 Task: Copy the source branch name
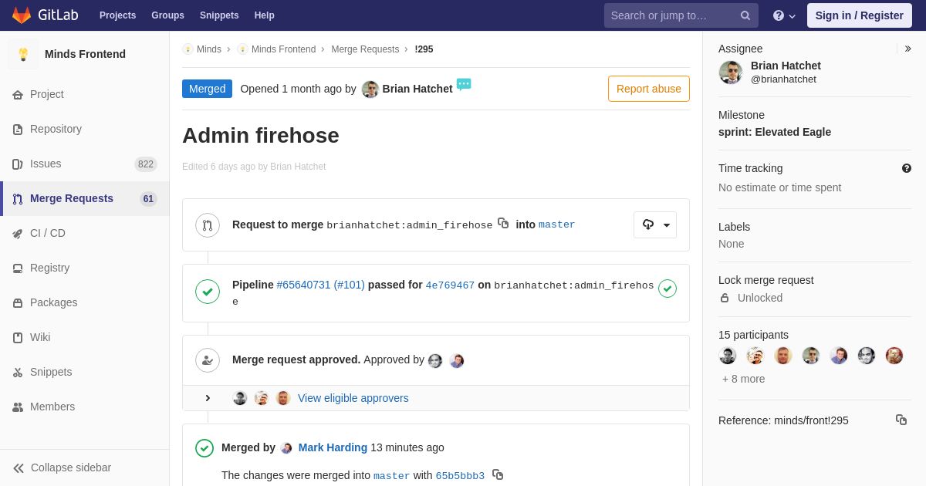click(503, 223)
